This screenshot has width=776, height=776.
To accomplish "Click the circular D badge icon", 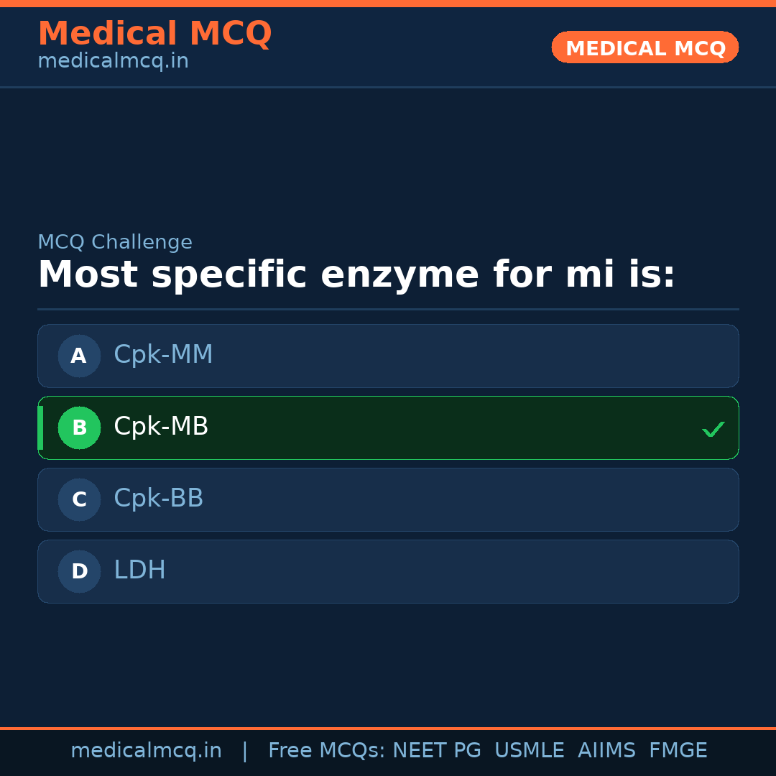I will [79, 571].
